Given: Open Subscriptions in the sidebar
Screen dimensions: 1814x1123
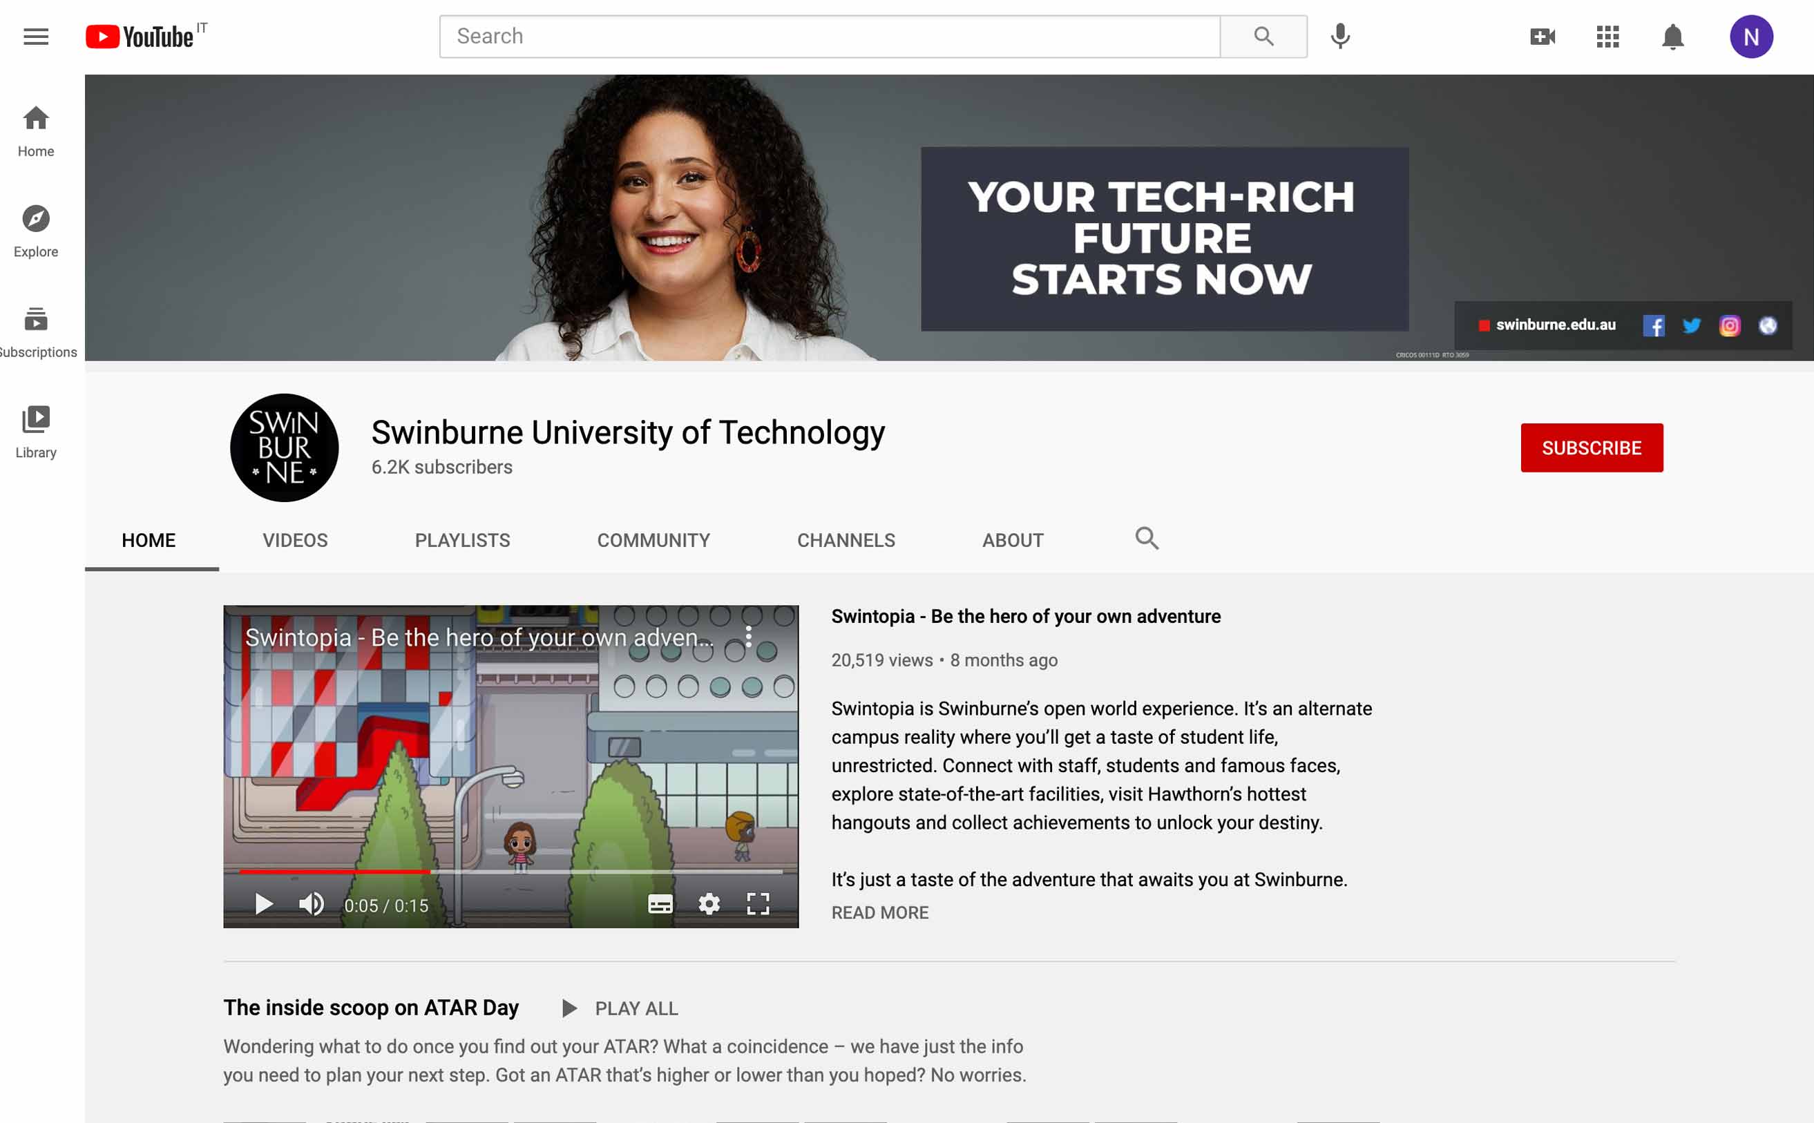Looking at the screenshot, I should click(36, 332).
